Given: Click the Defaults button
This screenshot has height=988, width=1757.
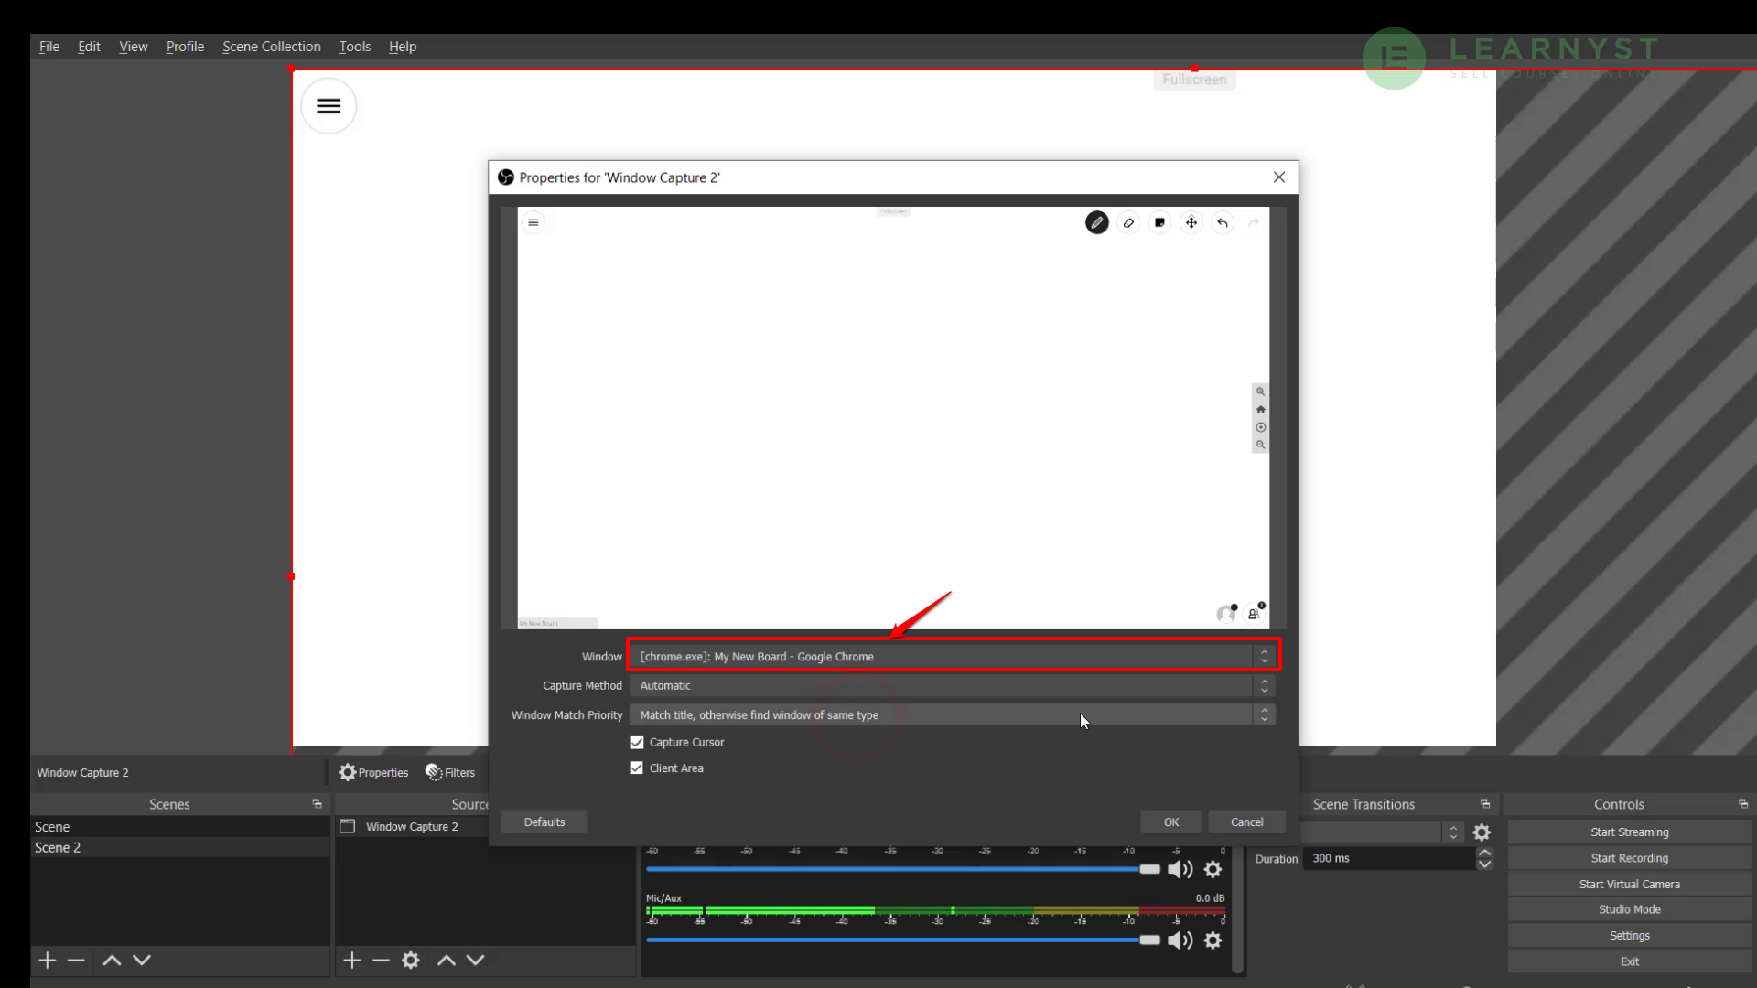Looking at the screenshot, I should click(544, 822).
